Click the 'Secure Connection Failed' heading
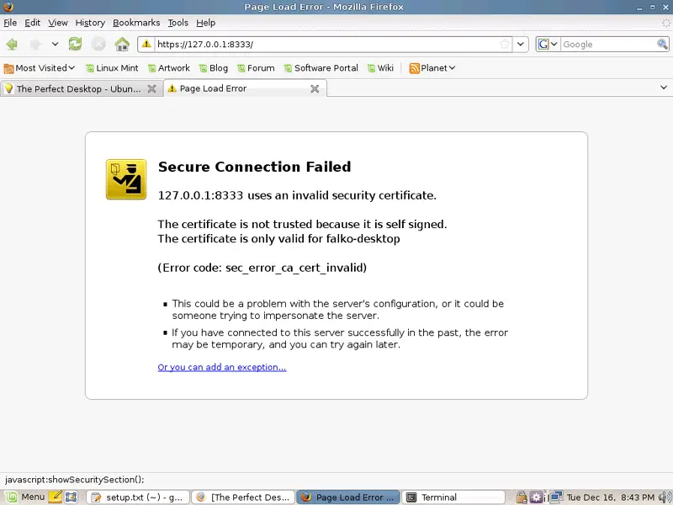The height and width of the screenshot is (505, 673). 255,167
